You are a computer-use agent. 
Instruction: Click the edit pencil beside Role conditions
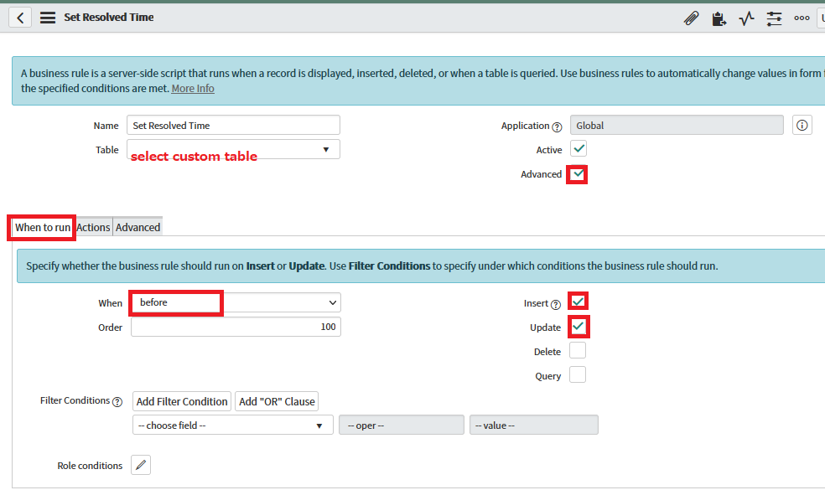pos(140,465)
